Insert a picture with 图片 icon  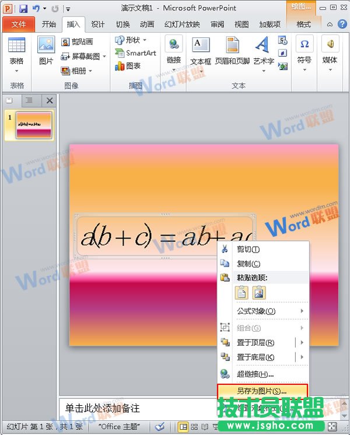click(x=46, y=51)
